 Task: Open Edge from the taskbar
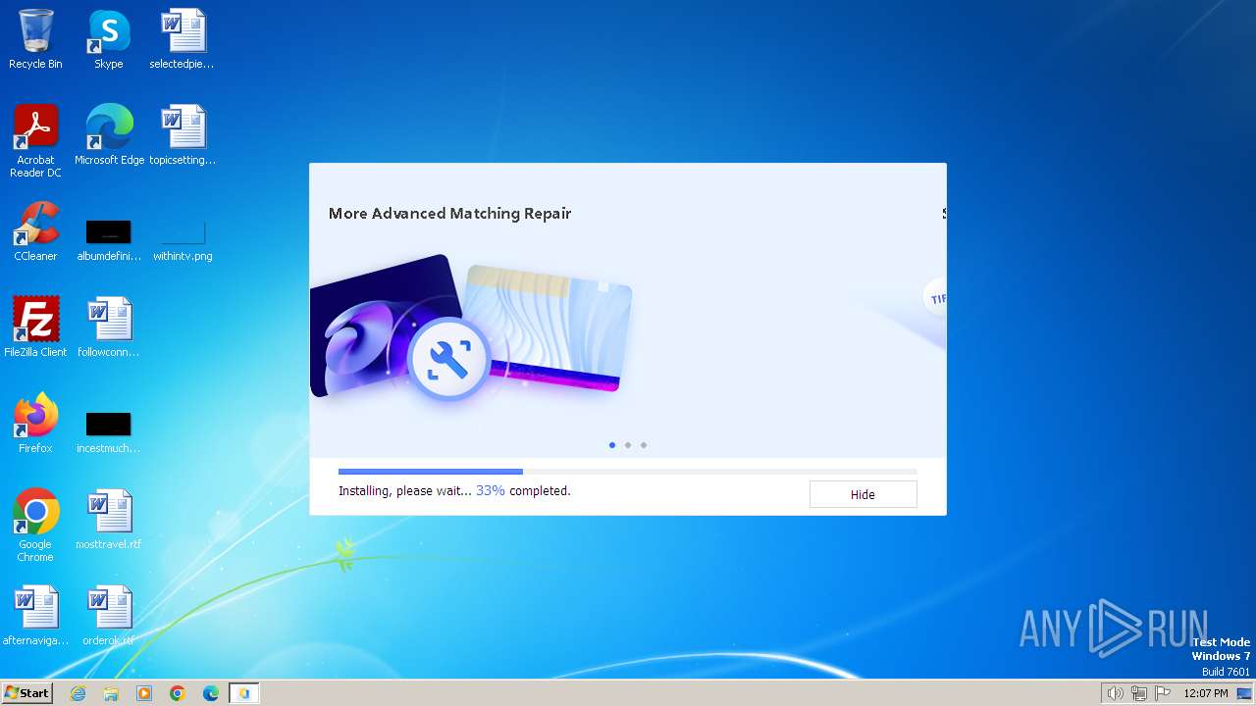pyautogui.click(x=211, y=693)
